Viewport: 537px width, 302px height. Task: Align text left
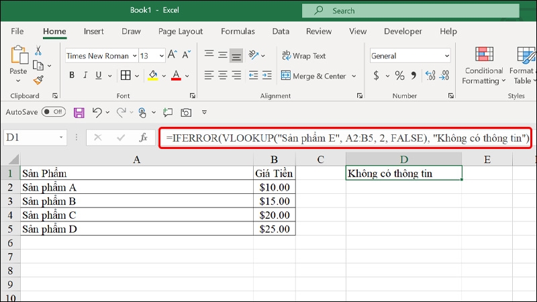(x=209, y=75)
